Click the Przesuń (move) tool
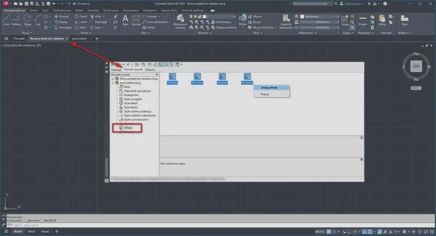This screenshot has height=236, width=436. click(x=62, y=16)
